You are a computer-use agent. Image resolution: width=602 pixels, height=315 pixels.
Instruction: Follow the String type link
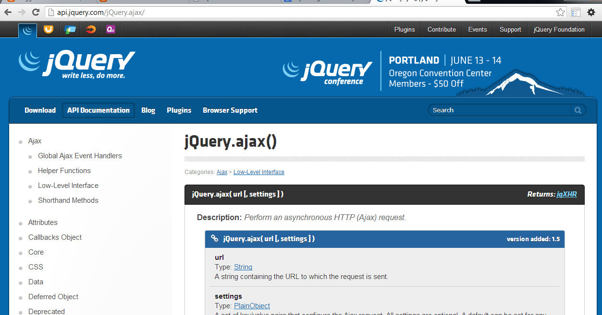tap(243, 267)
